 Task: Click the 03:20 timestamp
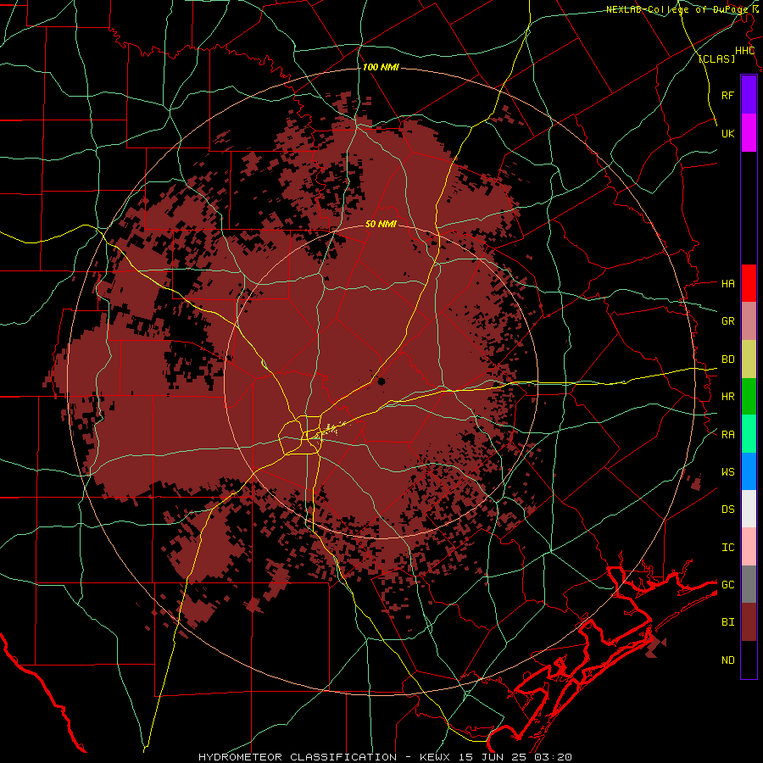tap(552, 757)
